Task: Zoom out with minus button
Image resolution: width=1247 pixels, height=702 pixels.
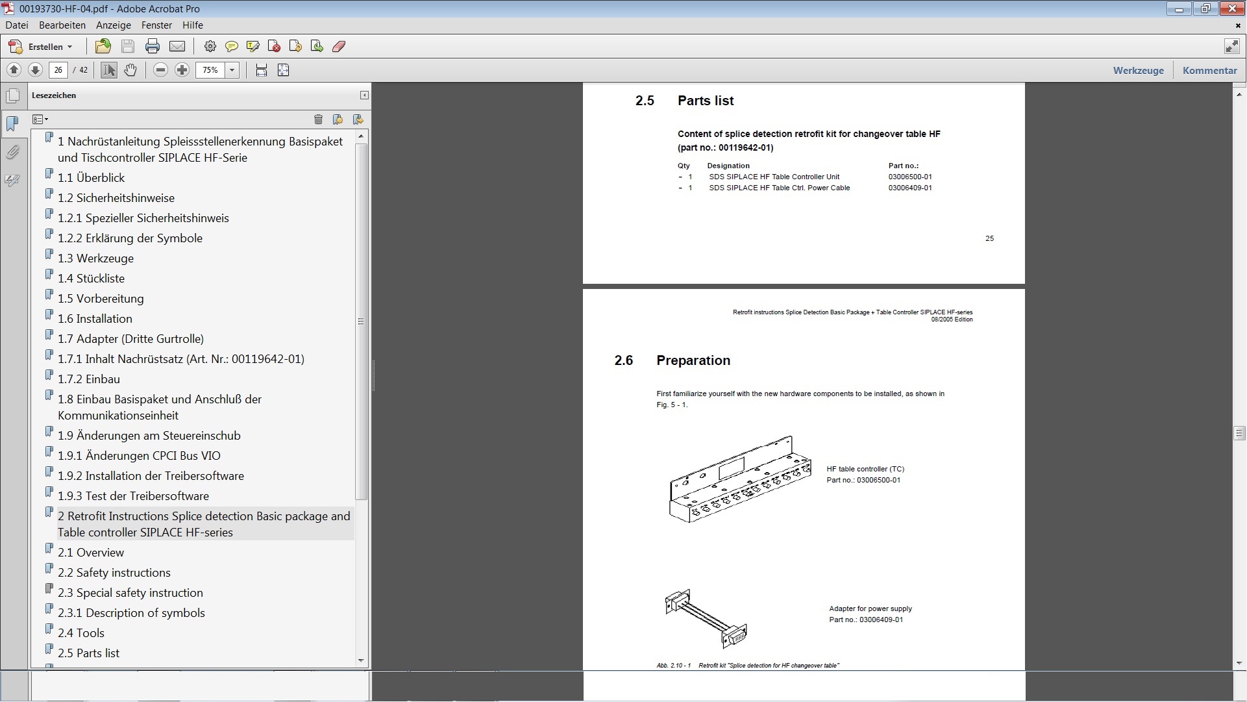Action: [161, 70]
